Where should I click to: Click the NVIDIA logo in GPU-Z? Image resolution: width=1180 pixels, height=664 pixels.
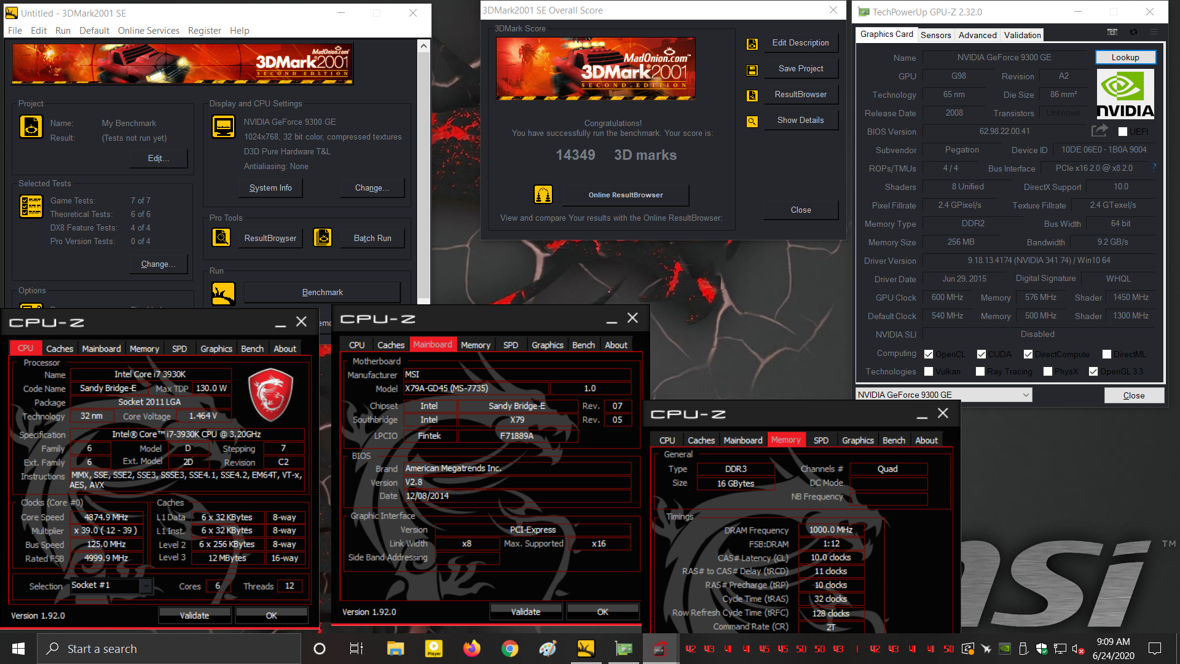[x=1125, y=93]
